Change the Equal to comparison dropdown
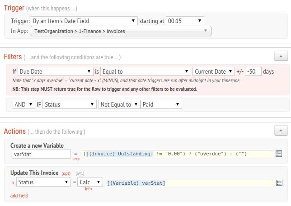 point(145,71)
